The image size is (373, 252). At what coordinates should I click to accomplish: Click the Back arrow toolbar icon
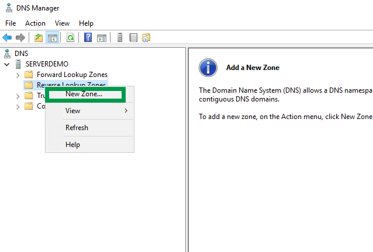click(7, 37)
